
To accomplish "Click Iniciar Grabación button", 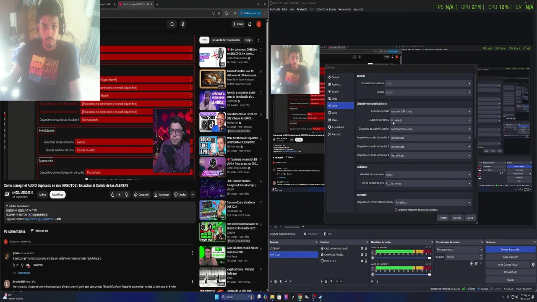I will coord(511,257).
